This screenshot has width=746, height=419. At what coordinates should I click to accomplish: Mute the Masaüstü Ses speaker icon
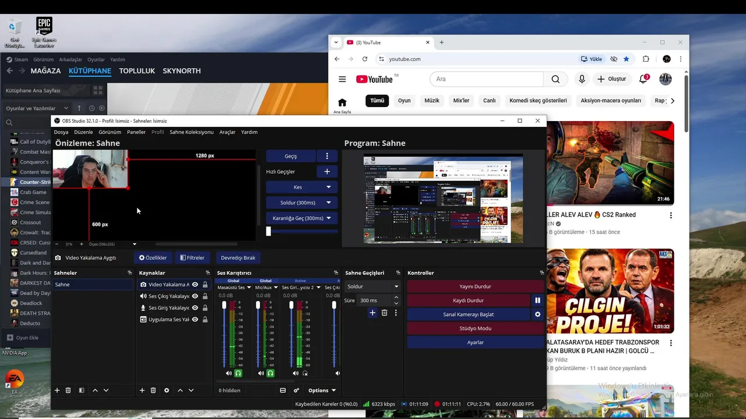[x=228, y=373]
